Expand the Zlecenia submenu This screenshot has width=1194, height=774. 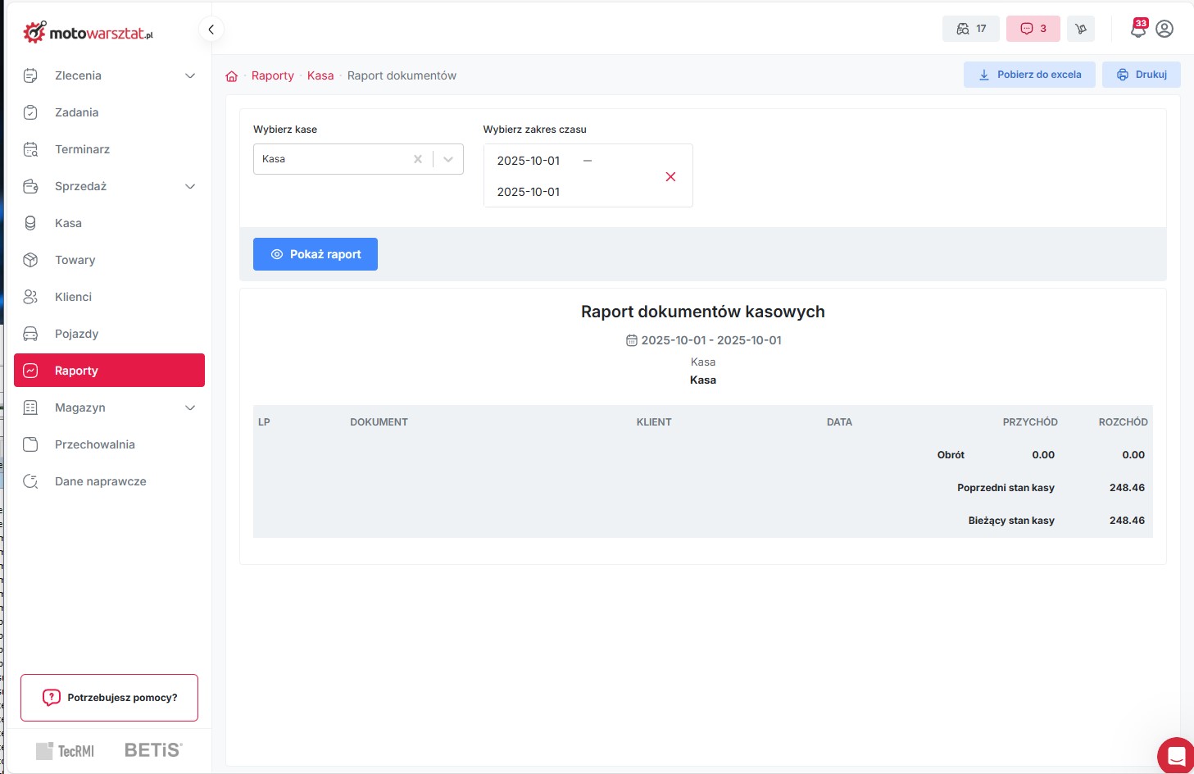coord(190,75)
